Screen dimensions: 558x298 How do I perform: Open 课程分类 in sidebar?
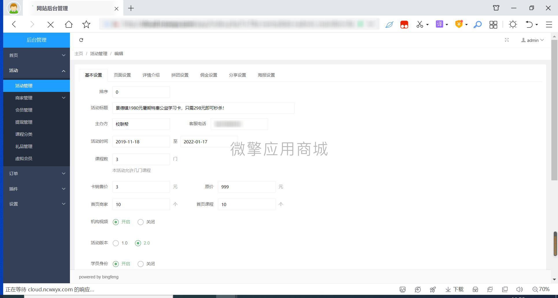tap(37, 134)
